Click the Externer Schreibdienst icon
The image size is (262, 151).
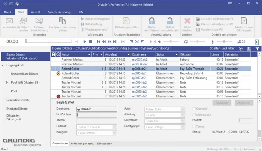tap(39, 21)
